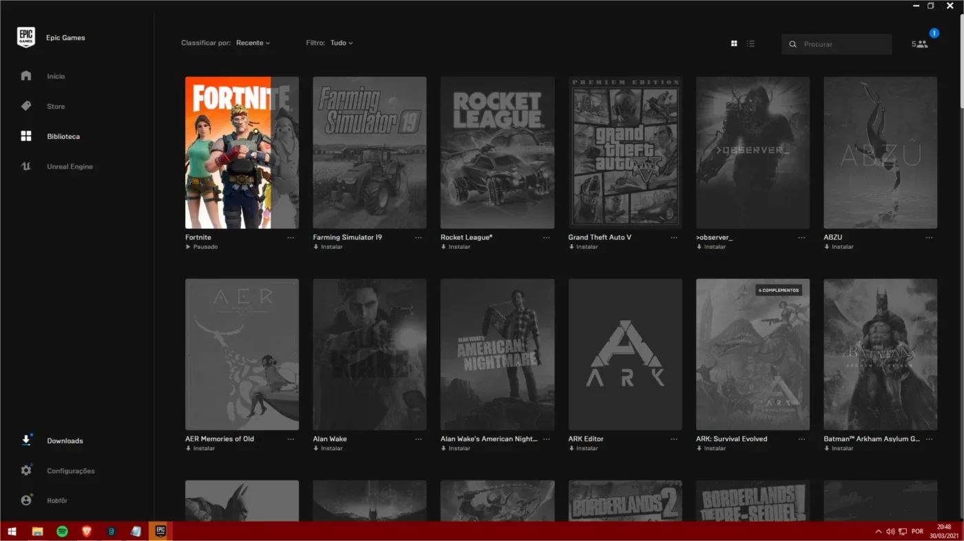Switch to grid view layout

pos(734,43)
